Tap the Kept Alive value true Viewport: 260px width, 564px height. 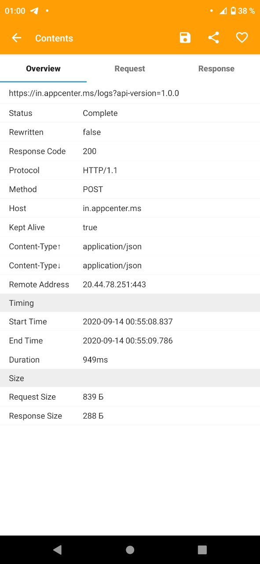click(90, 227)
